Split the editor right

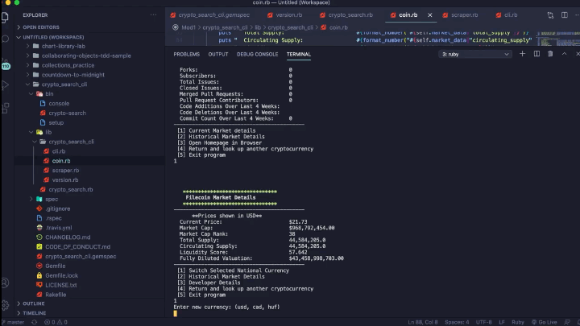coord(565,15)
